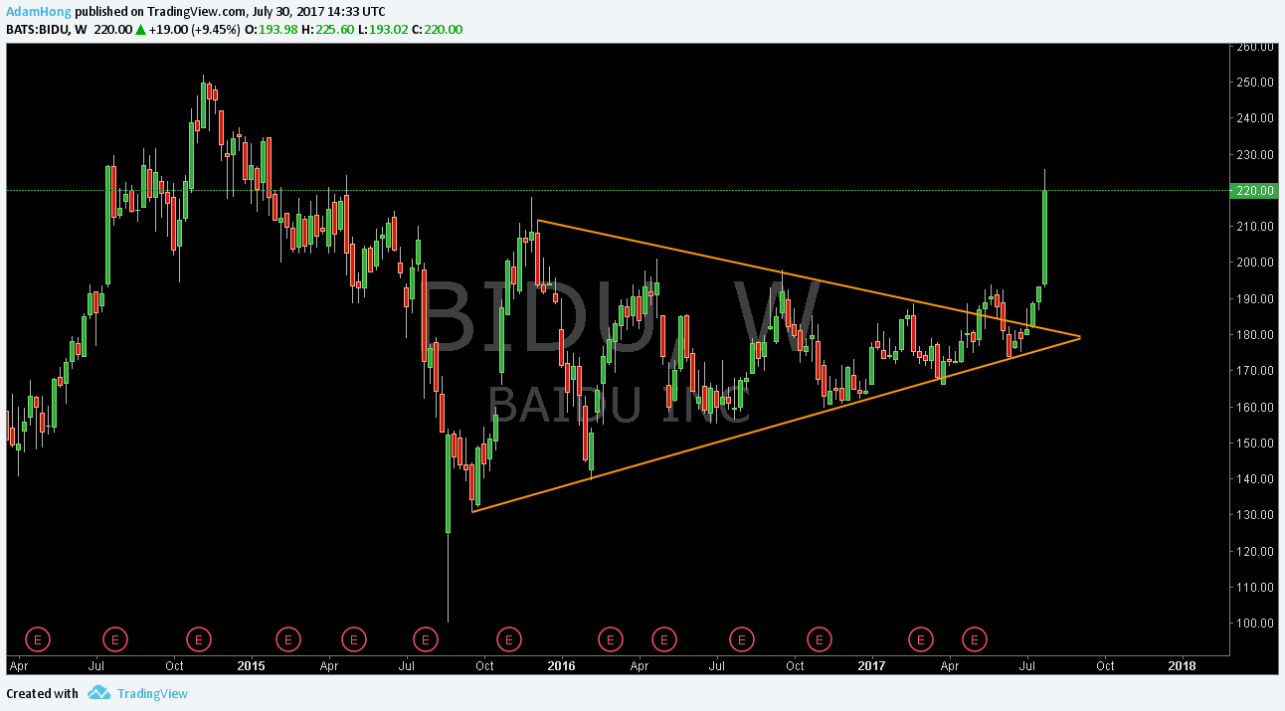
Task: Open the TradingView link beside Created with
Action: (152, 694)
